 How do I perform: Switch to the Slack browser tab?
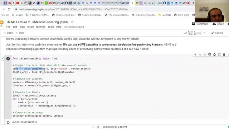point(58,3)
